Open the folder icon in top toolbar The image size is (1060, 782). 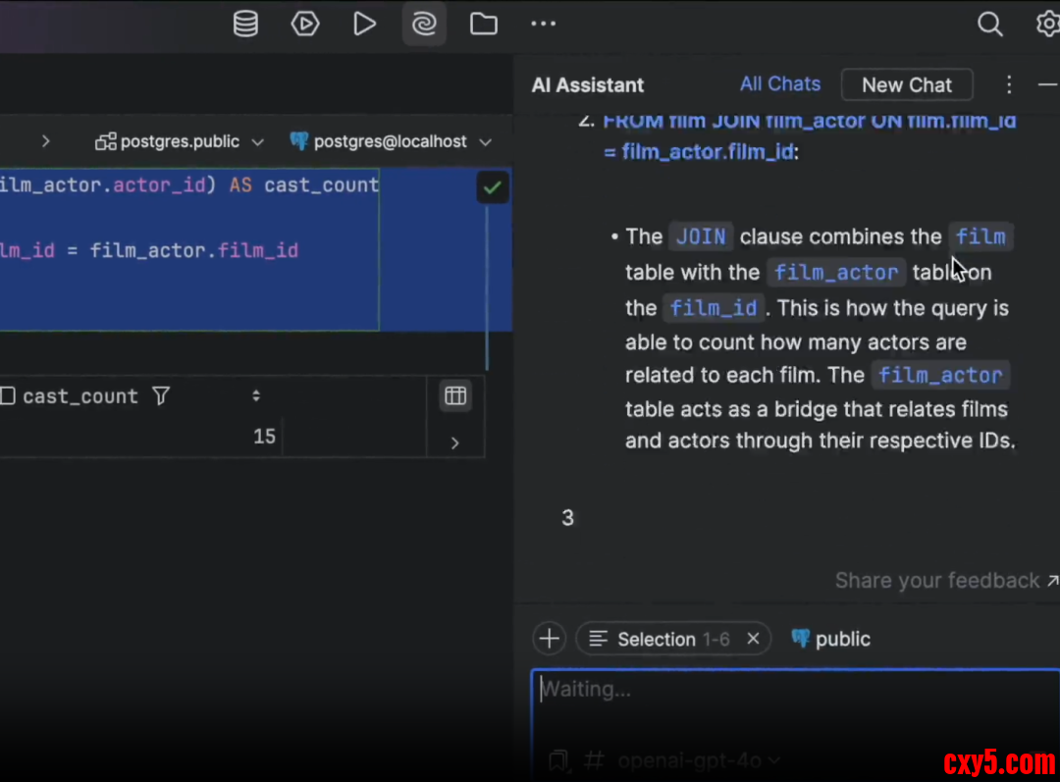tap(483, 25)
